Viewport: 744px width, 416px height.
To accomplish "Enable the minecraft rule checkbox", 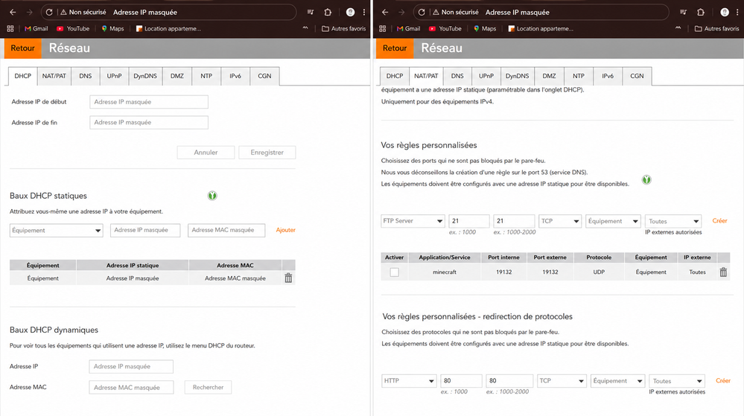I will coord(394,272).
